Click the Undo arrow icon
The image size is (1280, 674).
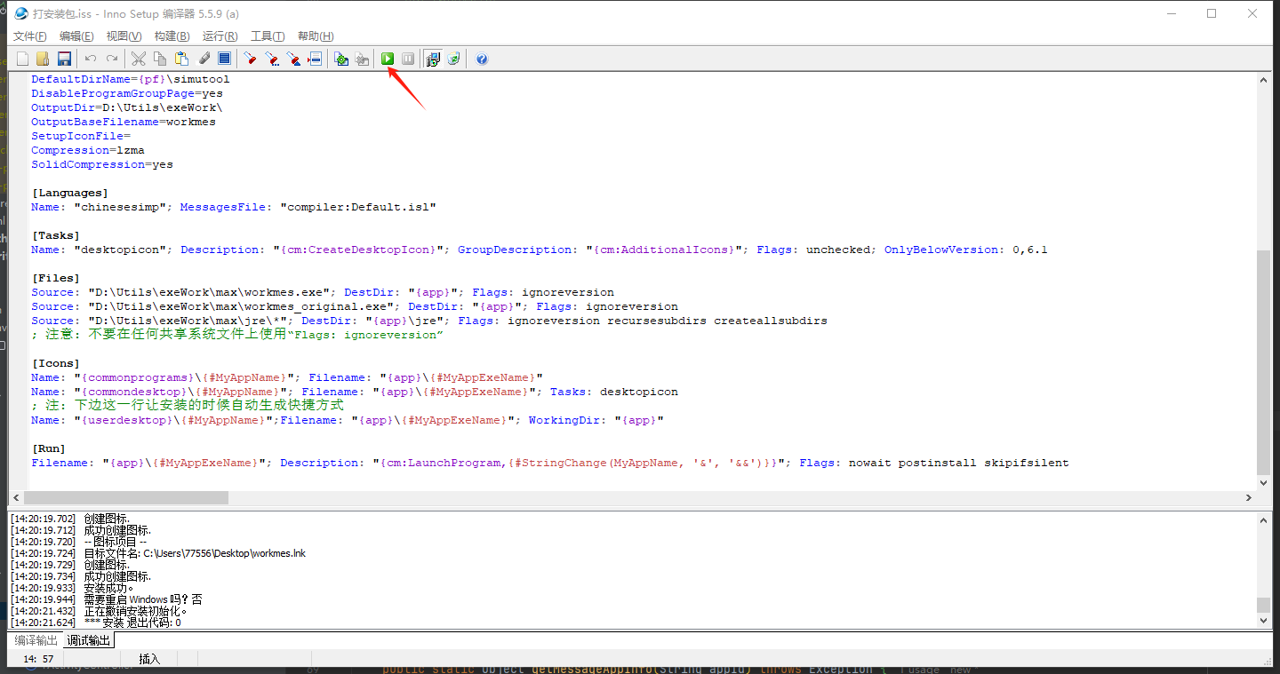[x=91, y=59]
